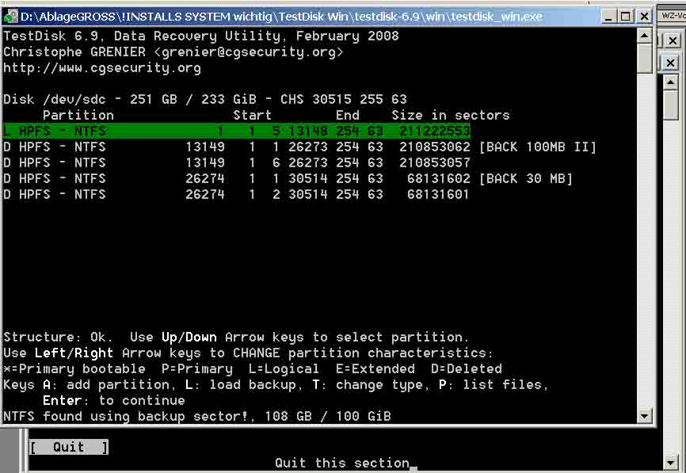Click the [BACK 100MB II] label
The width and height of the screenshot is (686, 473).
pos(538,147)
